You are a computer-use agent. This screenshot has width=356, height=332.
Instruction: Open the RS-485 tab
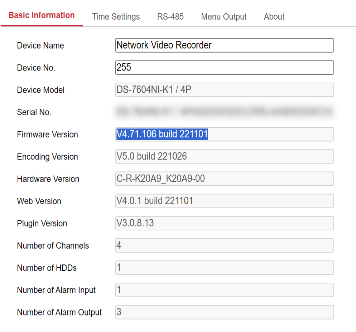tap(170, 16)
